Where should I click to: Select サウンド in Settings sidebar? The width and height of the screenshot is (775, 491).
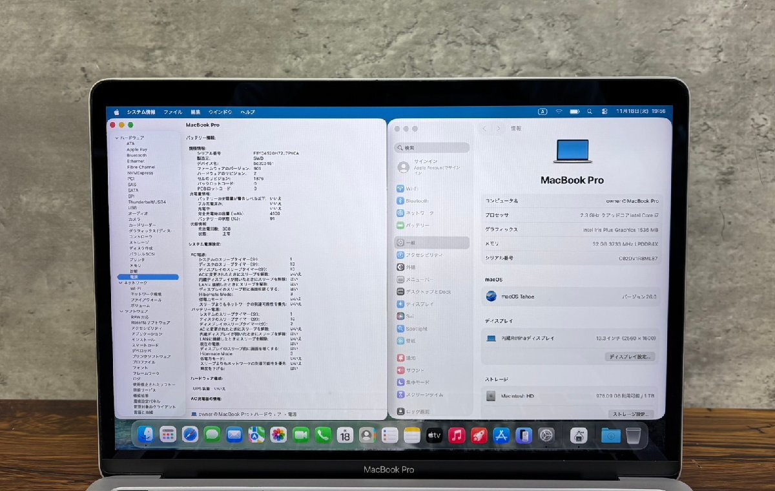click(432, 370)
